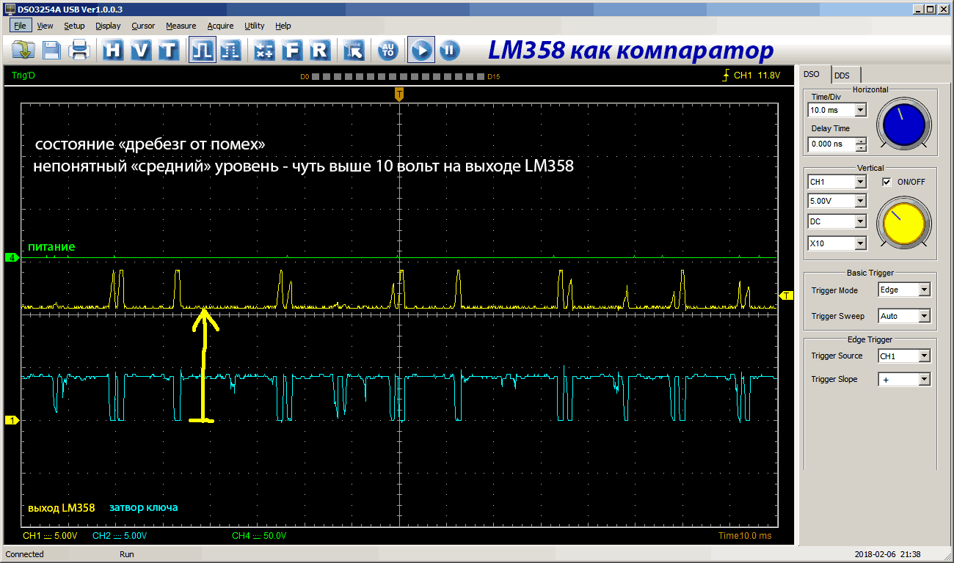This screenshot has height=563, width=954.
Task: Open the Utility menu
Action: (x=255, y=26)
